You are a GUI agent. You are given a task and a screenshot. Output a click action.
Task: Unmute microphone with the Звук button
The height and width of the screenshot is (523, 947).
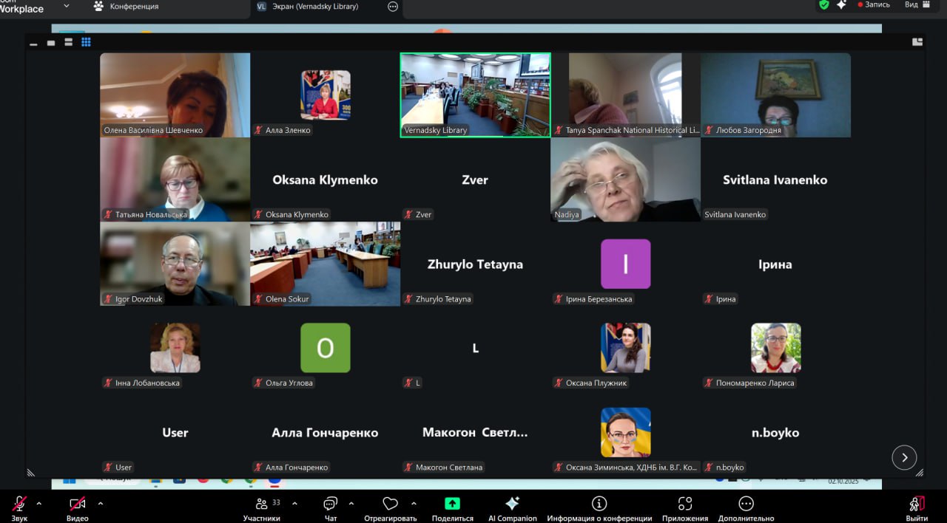pyautogui.click(x=19, y=505)
